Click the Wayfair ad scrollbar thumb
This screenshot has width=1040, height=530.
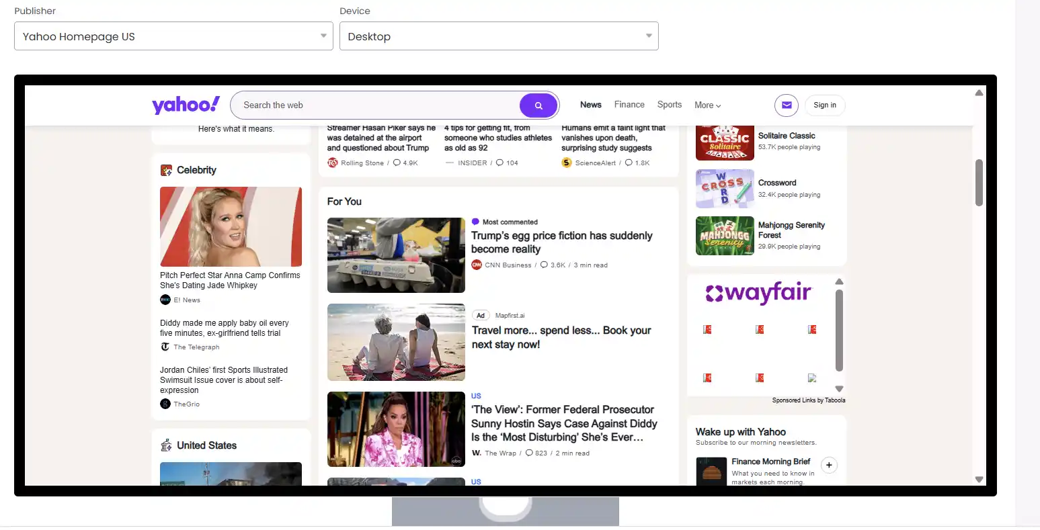coord(839,330)
